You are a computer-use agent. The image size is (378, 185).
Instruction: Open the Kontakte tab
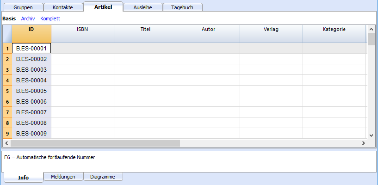coord(62,7)
